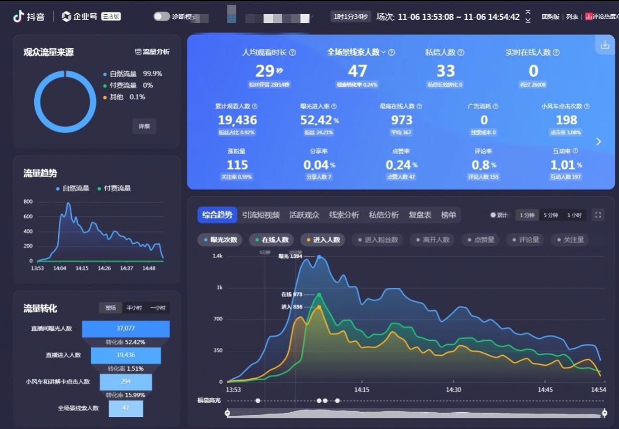Click the question mark beside 曝光进入率
The height and width of the screenshot is (429, 619).
[334, 106]
